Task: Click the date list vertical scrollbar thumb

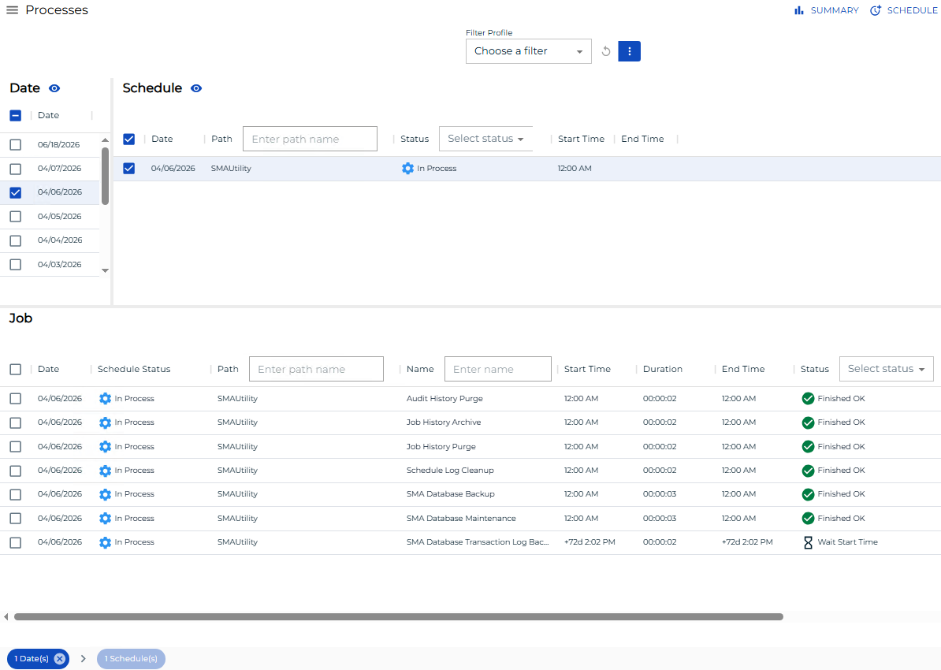Action: pos(105,176)
